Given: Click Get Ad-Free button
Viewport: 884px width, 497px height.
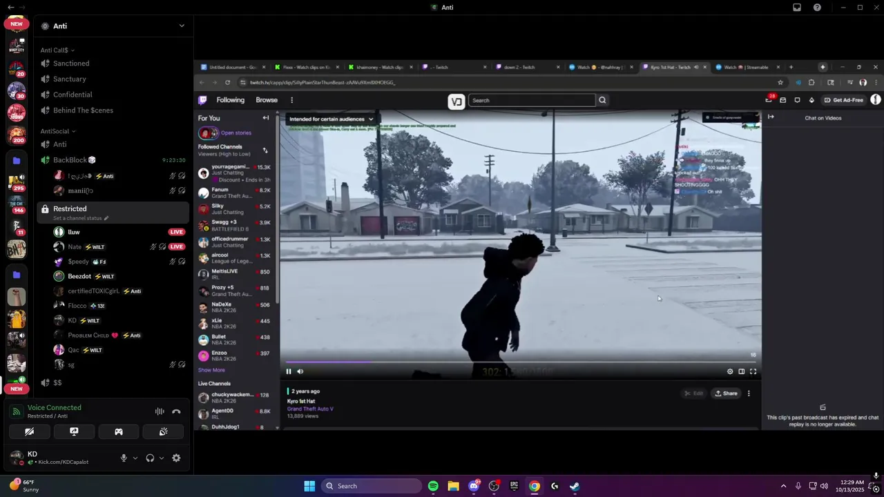Looking at the screenshot, I should tap(844, 100).
